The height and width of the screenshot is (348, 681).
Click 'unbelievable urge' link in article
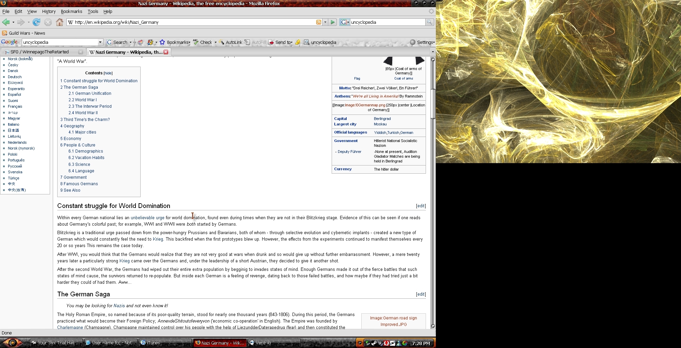[x=147, y=217]
